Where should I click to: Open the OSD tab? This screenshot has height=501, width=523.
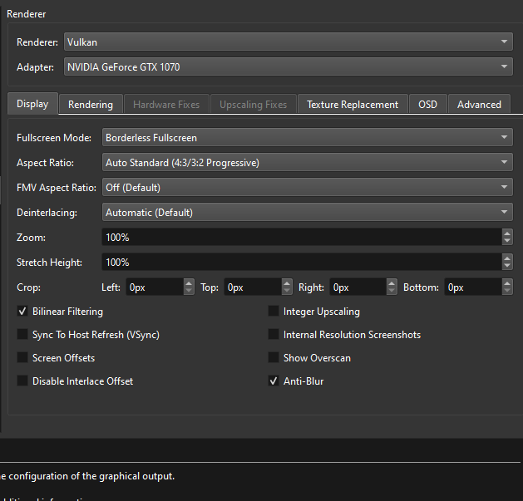tap(428, 105)
